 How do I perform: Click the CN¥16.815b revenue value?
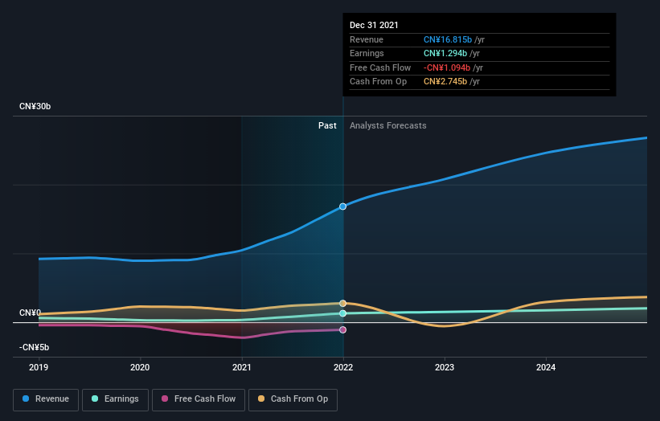pos(448,39)
